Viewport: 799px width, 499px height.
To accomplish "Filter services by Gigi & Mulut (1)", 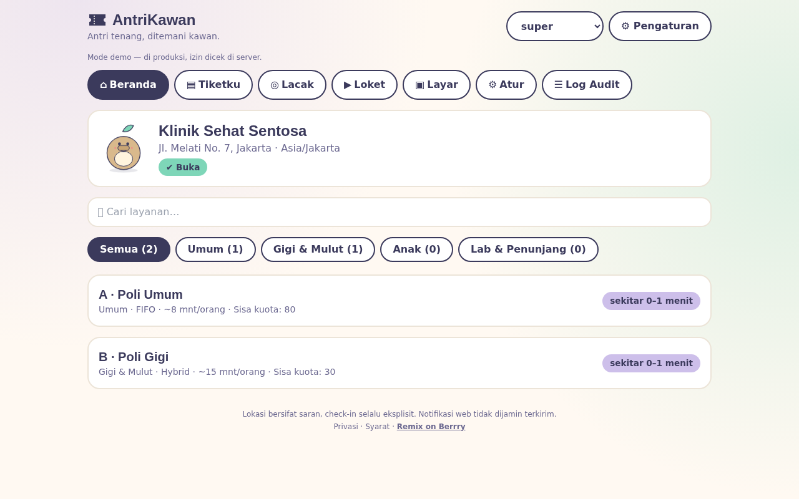I will pos(318,249).
